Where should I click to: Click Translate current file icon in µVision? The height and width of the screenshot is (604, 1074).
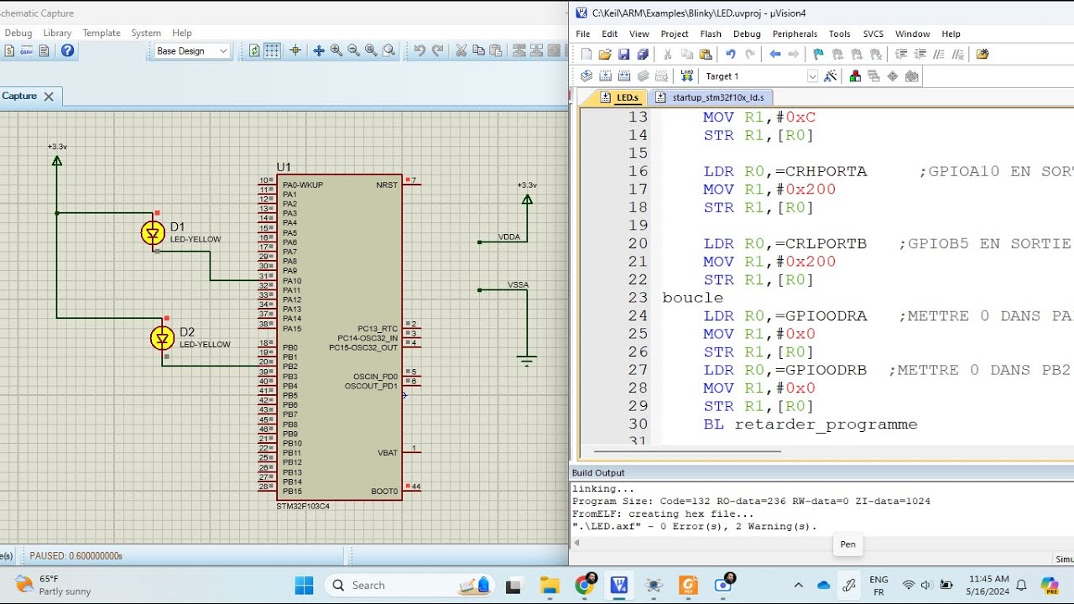coord(587,76)
